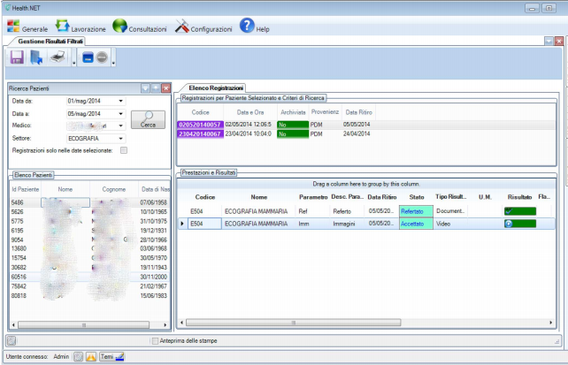Click the gray round minus toolbar icon

pos(102,58)
